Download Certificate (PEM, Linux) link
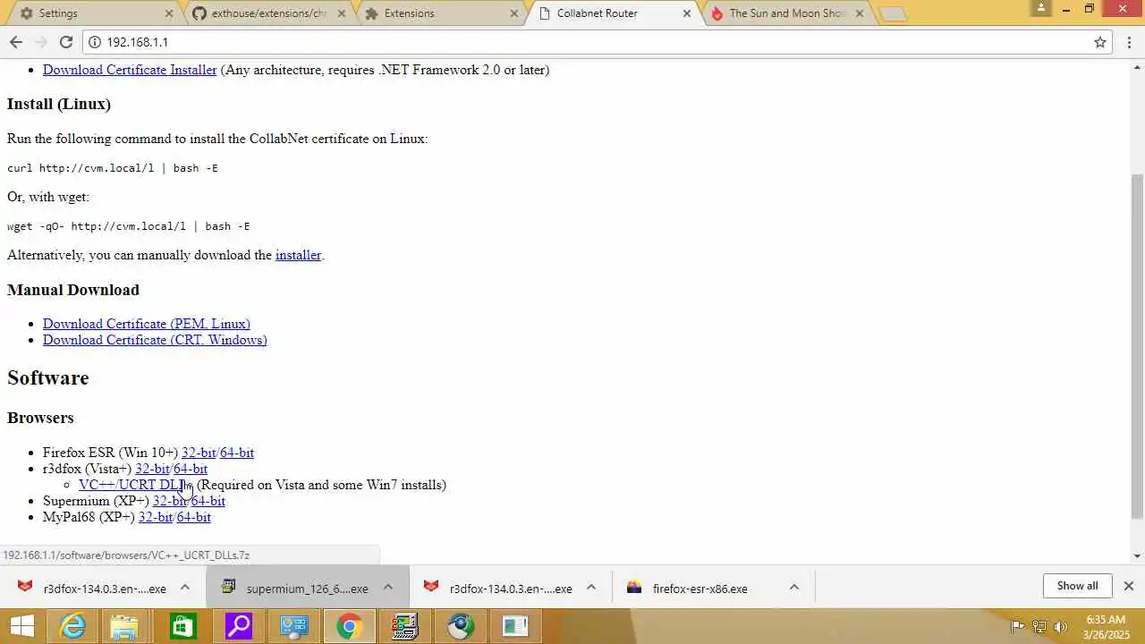The width and height of the screenshot is (1145, 644). tap(147, 324)
